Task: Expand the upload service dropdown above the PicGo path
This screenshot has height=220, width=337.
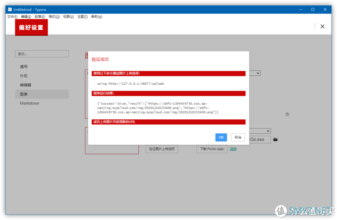Action: 260,131
